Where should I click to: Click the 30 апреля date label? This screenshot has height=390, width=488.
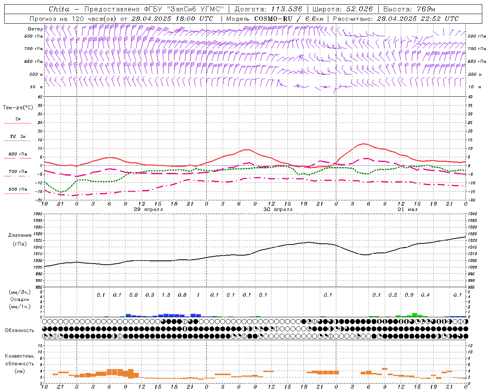click(278, 209)
